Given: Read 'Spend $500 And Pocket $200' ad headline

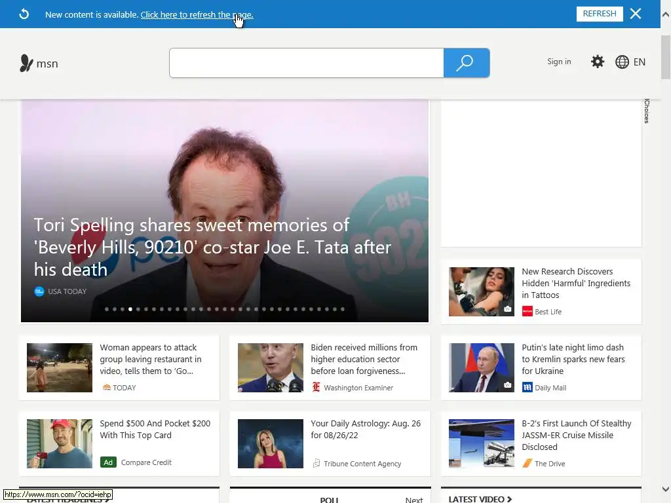Looking at the screenshot, I should [155, 429].
